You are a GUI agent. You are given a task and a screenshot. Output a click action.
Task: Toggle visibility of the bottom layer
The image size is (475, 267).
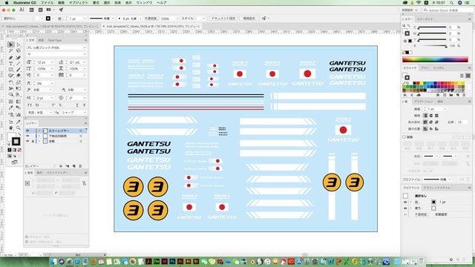(28, 141)
